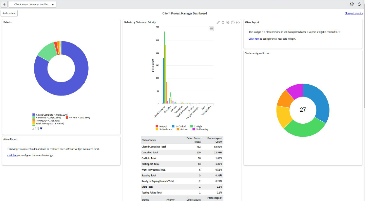Click the Add content button
This screenshot has height=201, width=365.
9,13
